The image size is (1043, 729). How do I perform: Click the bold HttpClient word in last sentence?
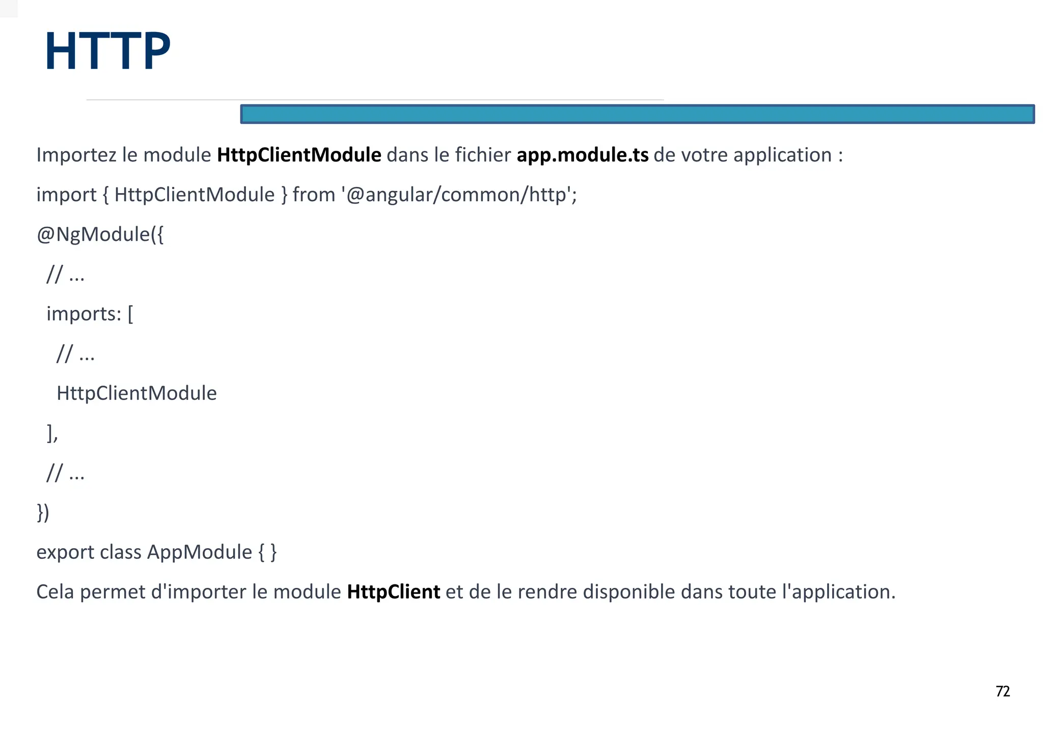(x=393, y=592)
